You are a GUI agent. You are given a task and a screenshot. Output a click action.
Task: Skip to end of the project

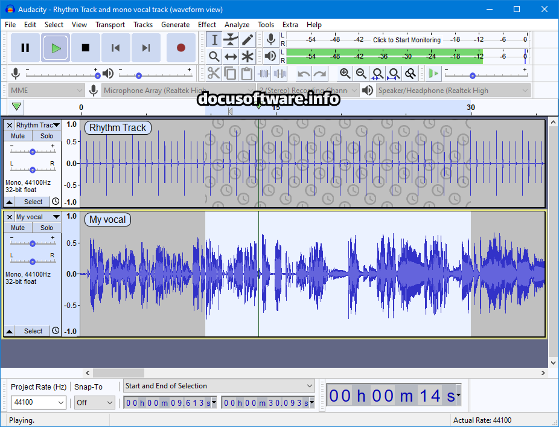[x=146, y=48]
